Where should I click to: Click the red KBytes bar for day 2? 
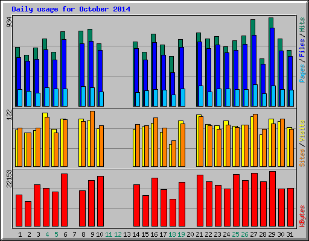tap(28, 214)
